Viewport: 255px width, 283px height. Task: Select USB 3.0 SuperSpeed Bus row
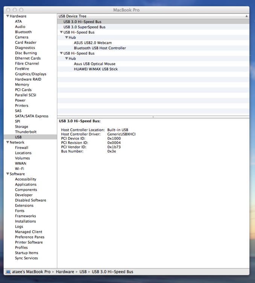pyautogui.click(x=153, y=27)
